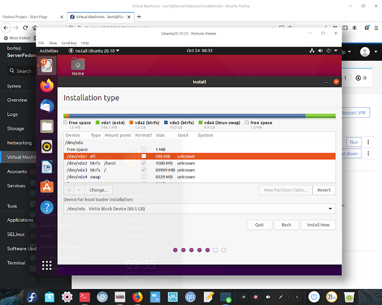Click Back button in installer
382x305 pixels.
tap(286, 224)
